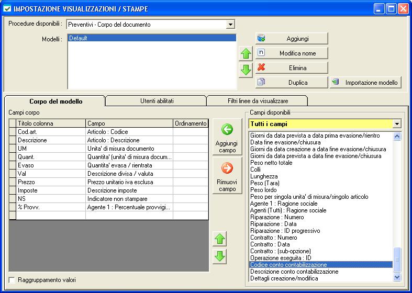Screen dimensions: 412x293
Task: Click the Campi disponibili scrollbar thumb
Action: 397,260
